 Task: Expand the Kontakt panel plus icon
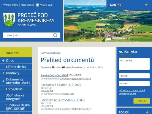click(146, 5)
